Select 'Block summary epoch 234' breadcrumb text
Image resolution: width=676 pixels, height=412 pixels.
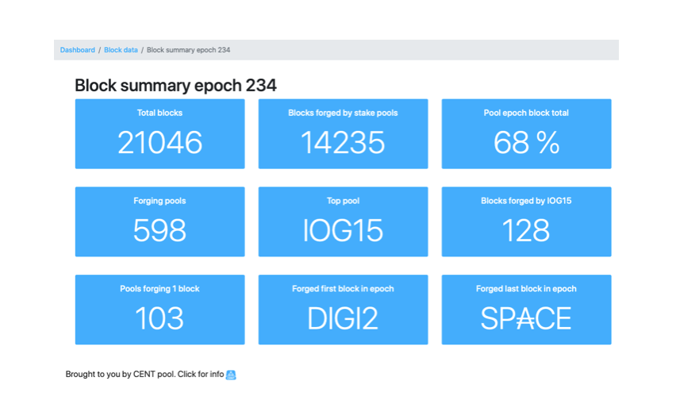tap(188, 50)
